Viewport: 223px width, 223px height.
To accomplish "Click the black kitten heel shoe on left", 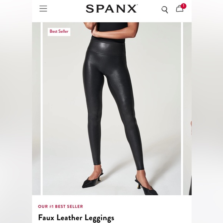I will tap(93, 180).
